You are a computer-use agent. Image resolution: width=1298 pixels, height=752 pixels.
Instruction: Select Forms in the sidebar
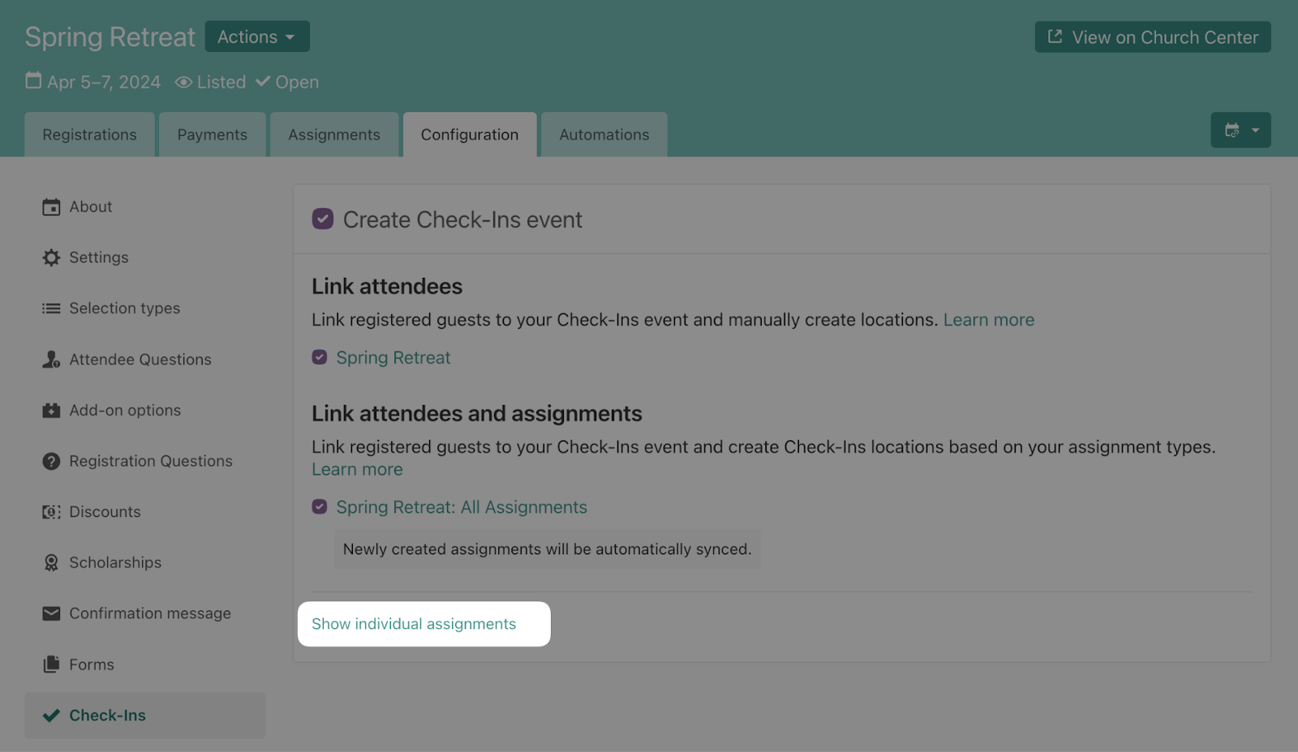pyautogui.click(x=91, y=664)
